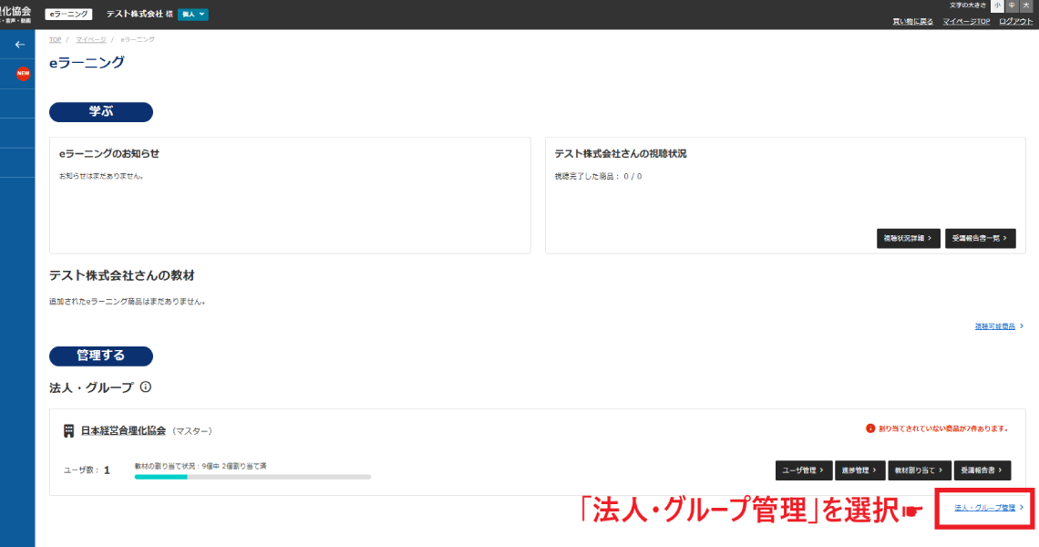1039x547 pixels.
Task: Open the 個人 account dropdown
Action: coord(193,15)
